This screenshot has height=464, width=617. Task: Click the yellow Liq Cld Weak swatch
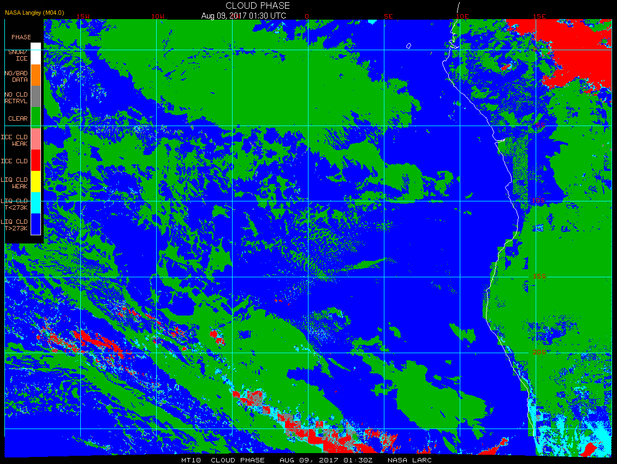click(x=36, y=181)
